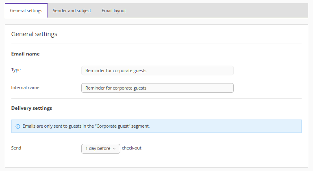This screenshot has width=313, height=171.
Task: Switch to the Sender and subject tab
Action: point(72,11)
